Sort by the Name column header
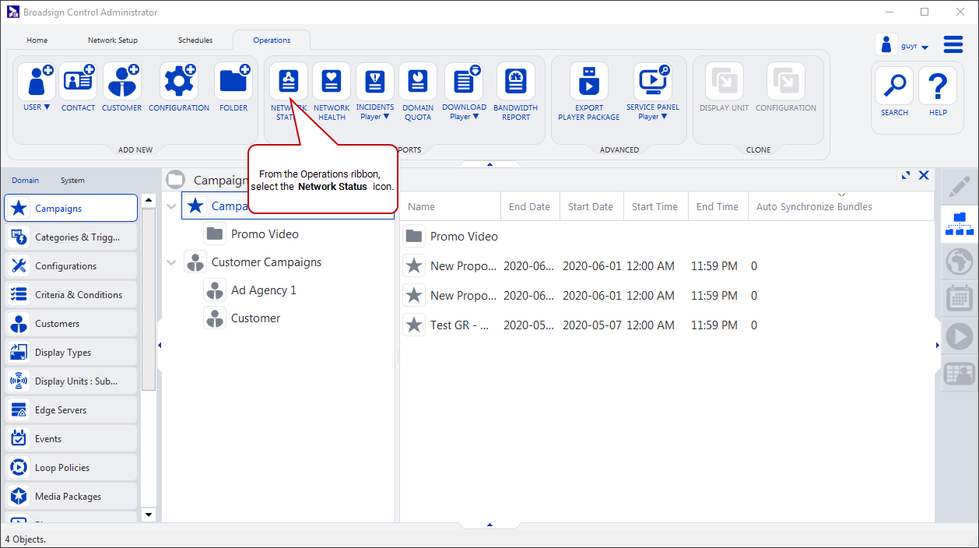The width and height of the screenshot is (979, 548). 451,207
